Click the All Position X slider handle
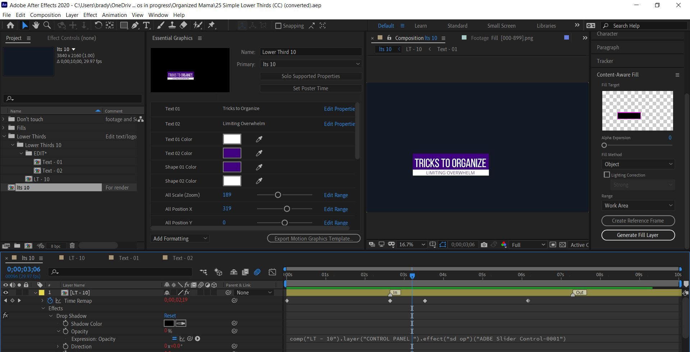 [x=287, y=209]
